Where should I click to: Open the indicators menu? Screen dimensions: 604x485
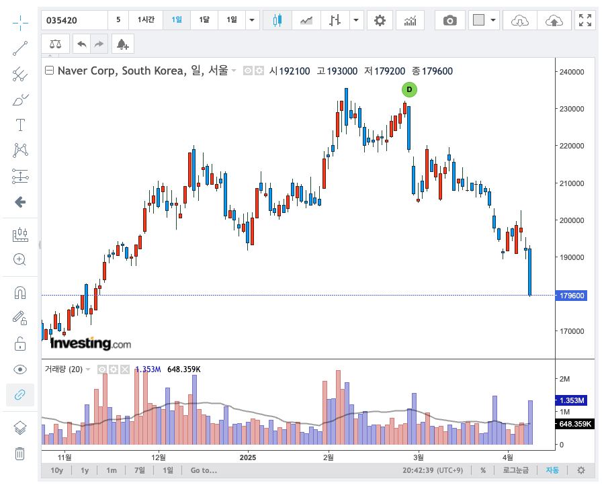click(x=410, y=20)
